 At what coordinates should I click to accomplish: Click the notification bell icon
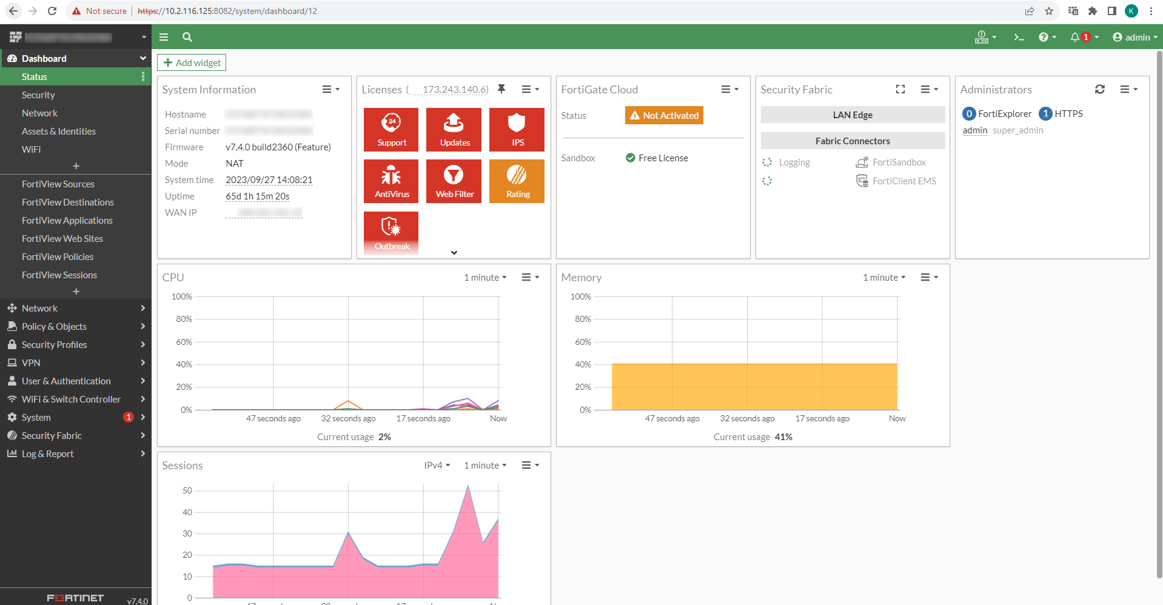click(x=1075, y=38)
